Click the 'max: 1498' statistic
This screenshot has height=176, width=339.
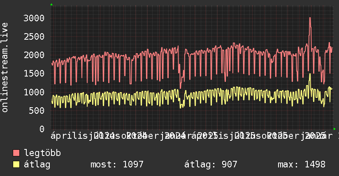302,165
